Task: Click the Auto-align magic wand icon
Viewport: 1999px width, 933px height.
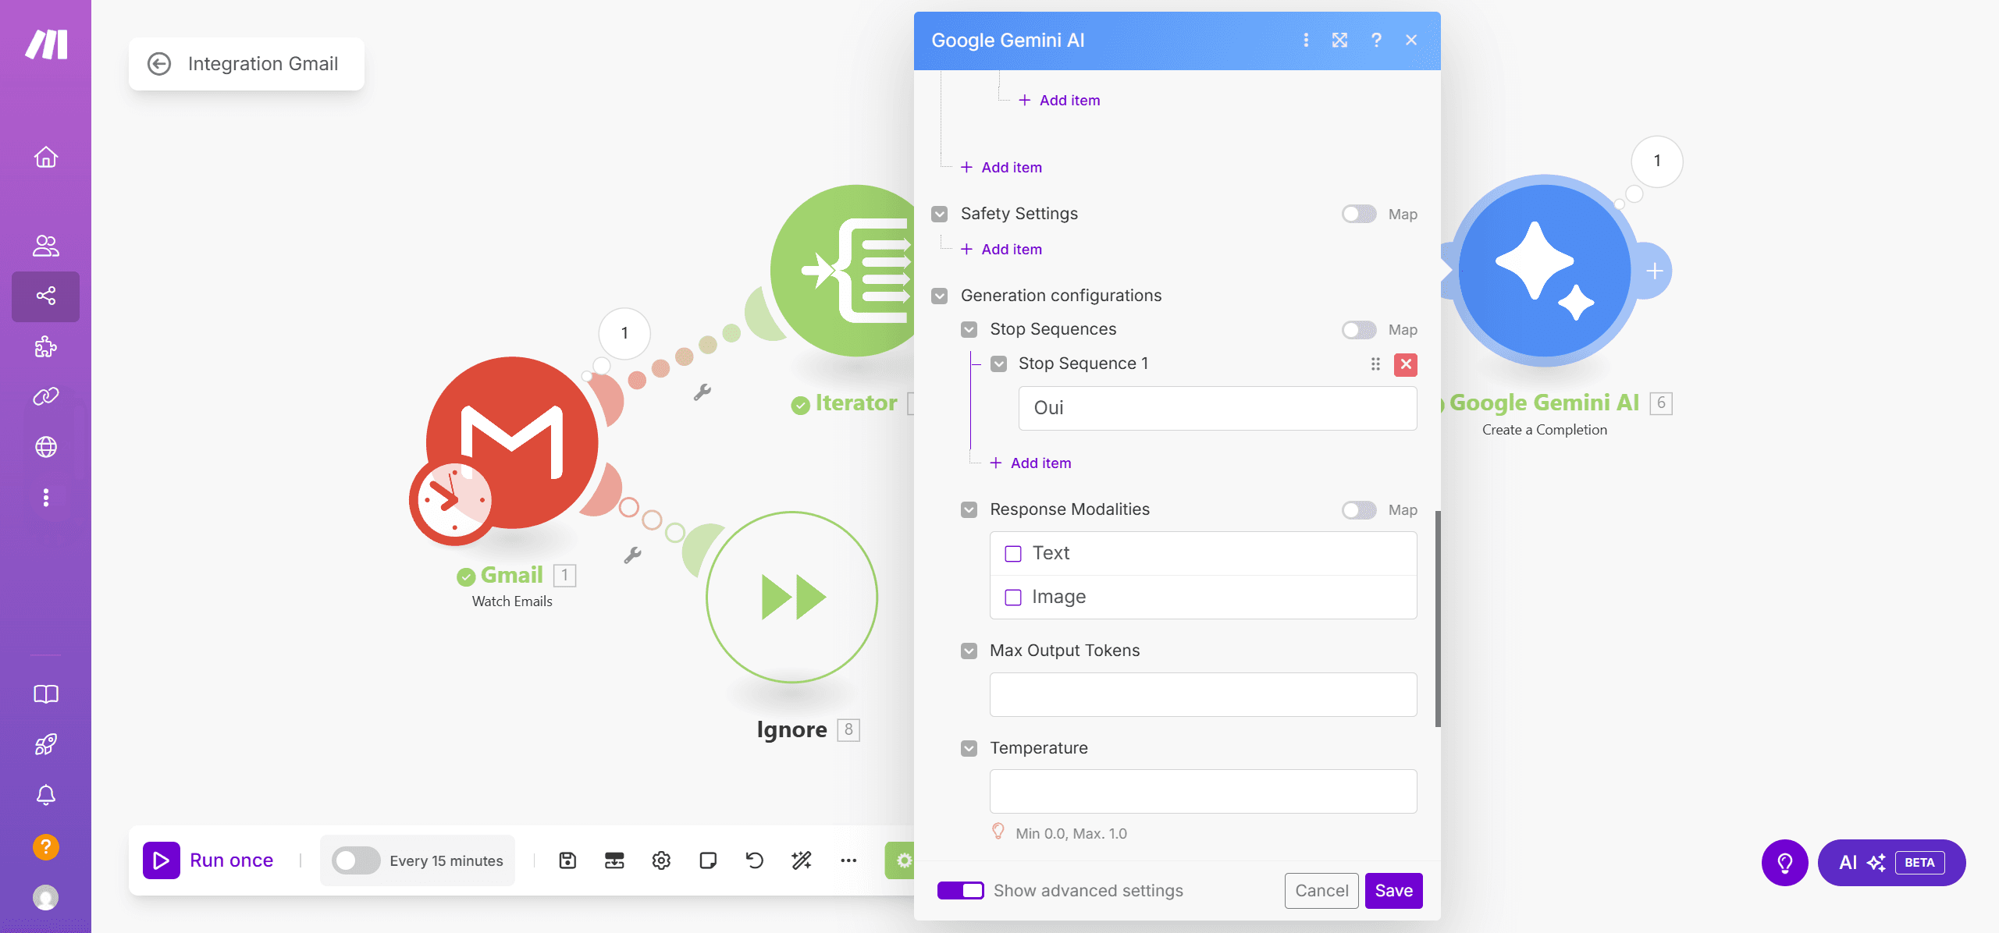Action: [802, 860]
